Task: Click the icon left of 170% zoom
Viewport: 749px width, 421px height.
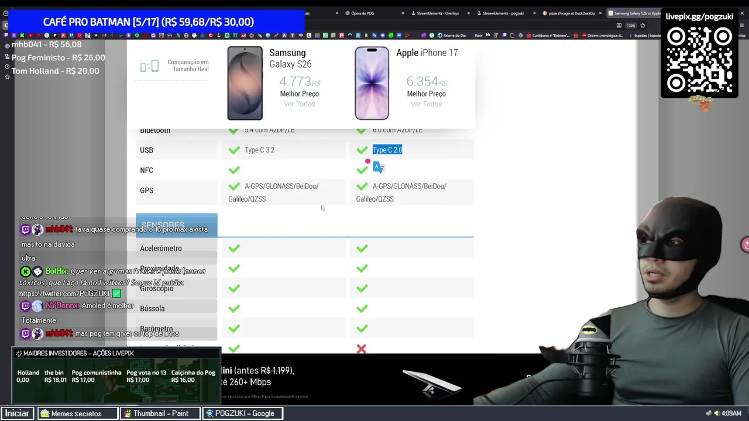Action: click(x=619, y=26)
